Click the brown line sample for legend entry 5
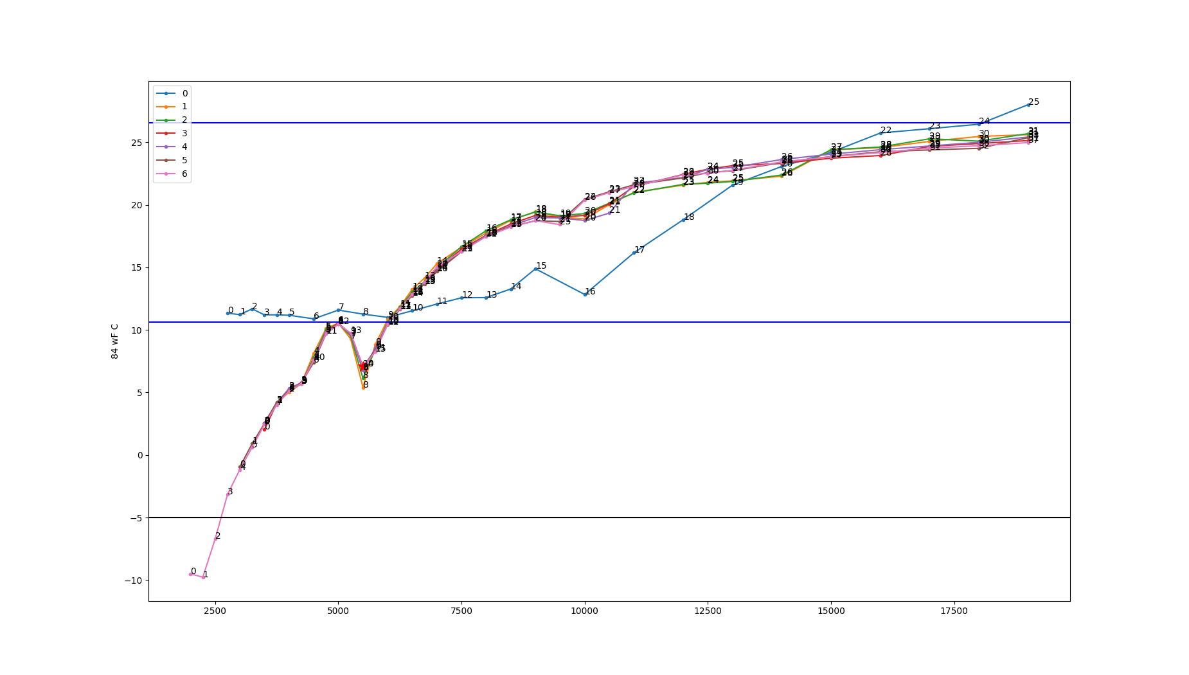The height and width of the screenshot is (675, 1189). (166, 160)
